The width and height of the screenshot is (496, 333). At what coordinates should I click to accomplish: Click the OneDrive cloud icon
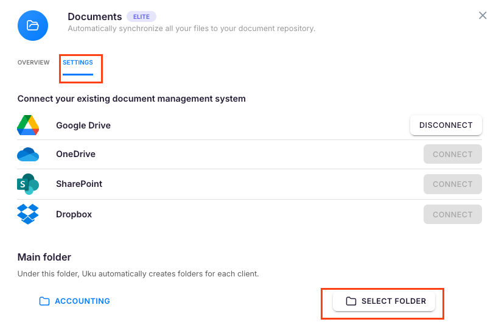(28, 155)
